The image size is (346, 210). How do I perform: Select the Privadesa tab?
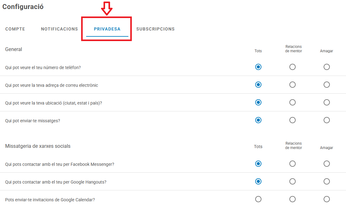coord(107,29)
